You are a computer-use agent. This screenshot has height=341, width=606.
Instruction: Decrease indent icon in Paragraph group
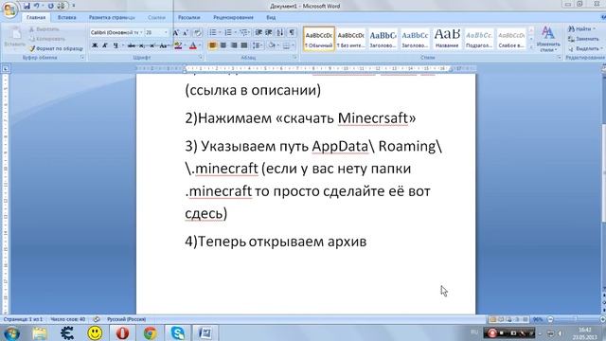(258, 33)
